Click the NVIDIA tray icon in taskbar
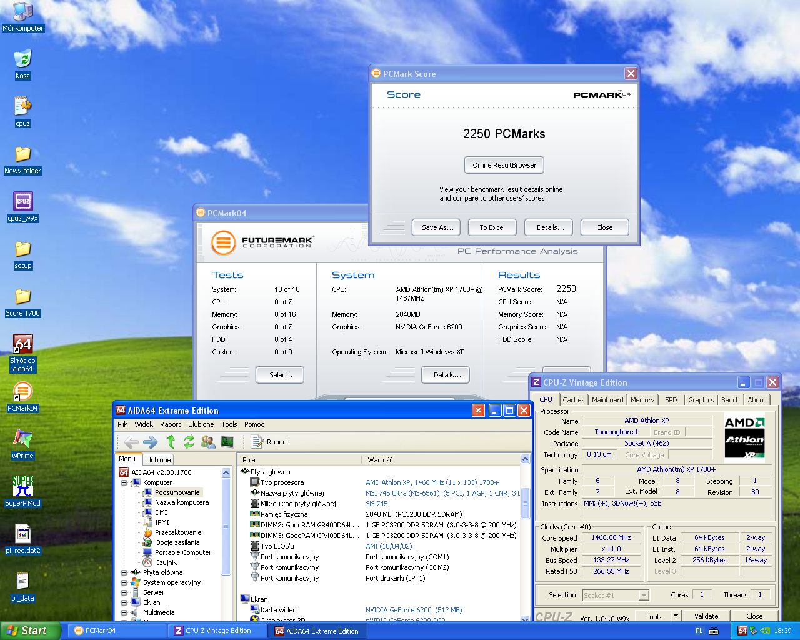 [x=765, y=631]
